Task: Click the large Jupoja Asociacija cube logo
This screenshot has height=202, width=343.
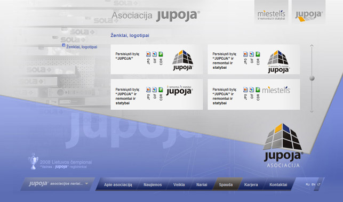Action: tap(283, 146)
